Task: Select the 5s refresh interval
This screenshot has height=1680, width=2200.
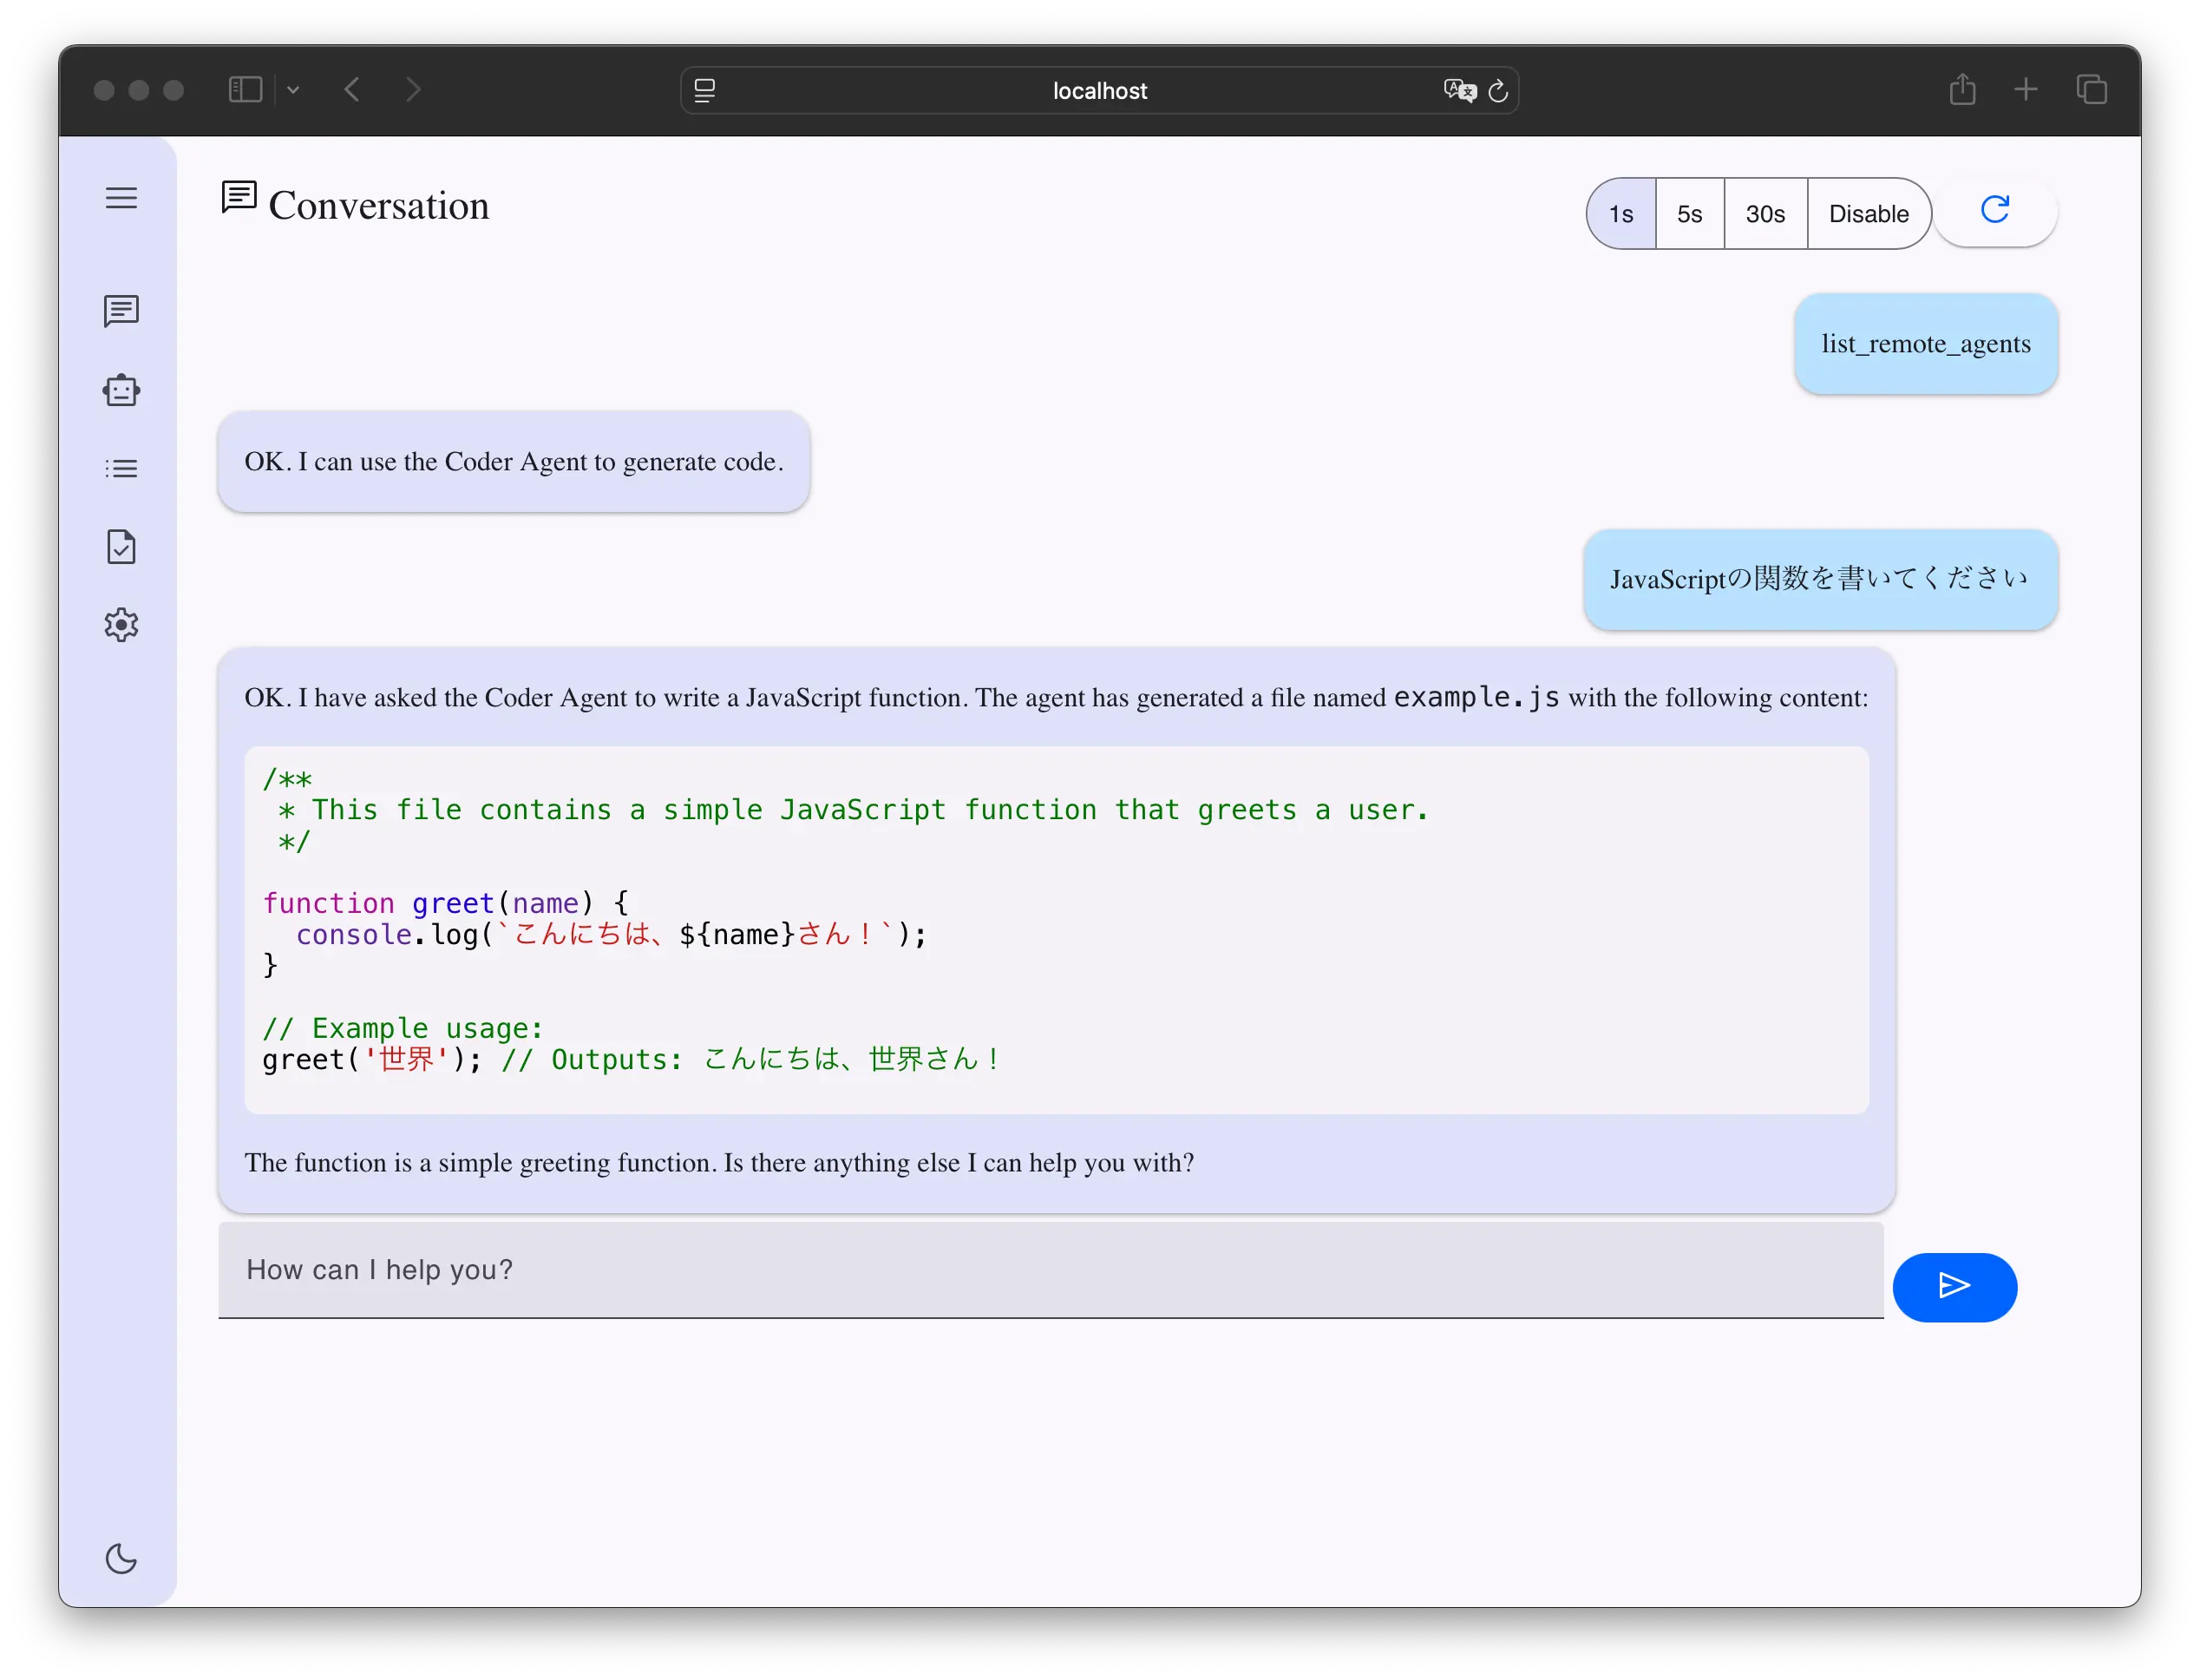Action: 1689,214
